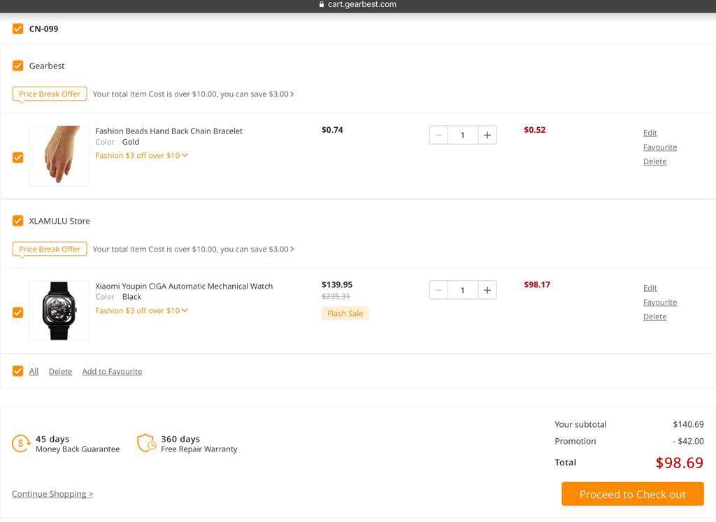Decrease bracelet quantity with minus button

pyautogui.click(x=438, y=135)
